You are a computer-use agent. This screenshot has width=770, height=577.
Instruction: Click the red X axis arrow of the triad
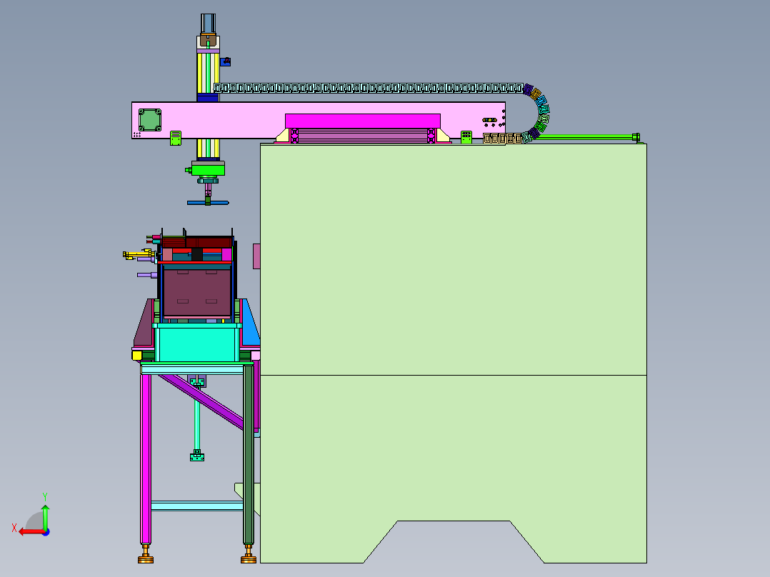pos(31,532)
